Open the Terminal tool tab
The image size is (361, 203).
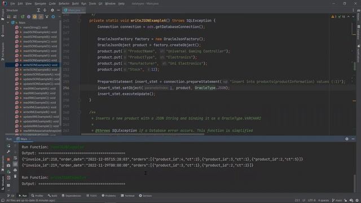coord(127,196)
